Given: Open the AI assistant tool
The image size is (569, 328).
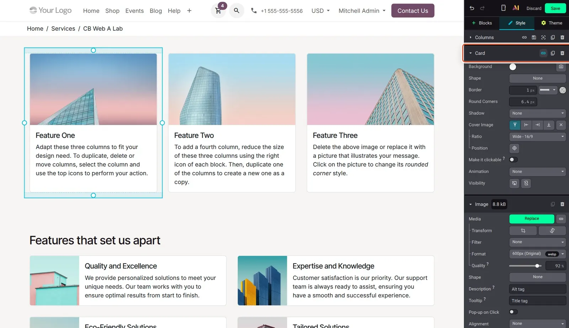Looking at the screenshot, I should point(516,8).
